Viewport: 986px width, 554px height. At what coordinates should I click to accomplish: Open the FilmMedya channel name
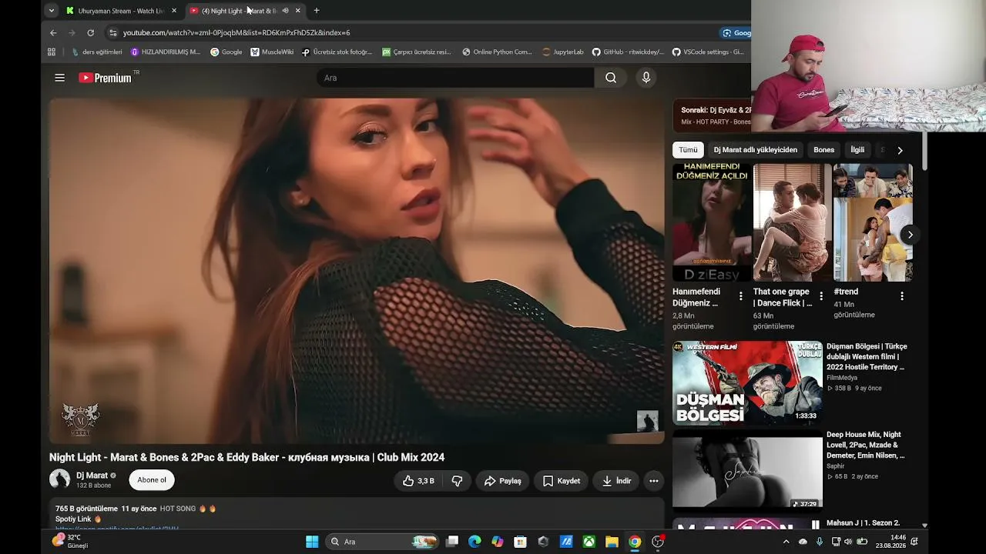click(x=843, y=378)
